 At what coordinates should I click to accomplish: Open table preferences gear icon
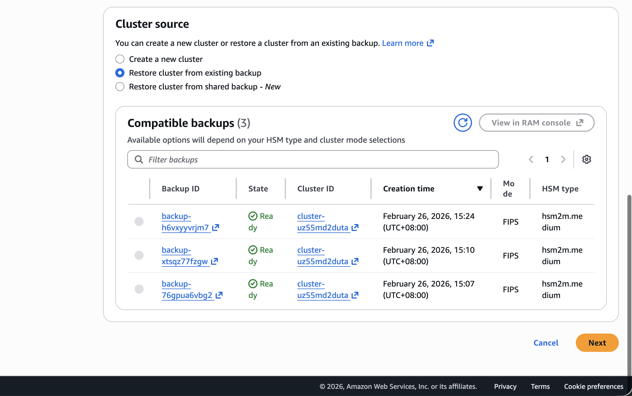[x=586, y=159]
